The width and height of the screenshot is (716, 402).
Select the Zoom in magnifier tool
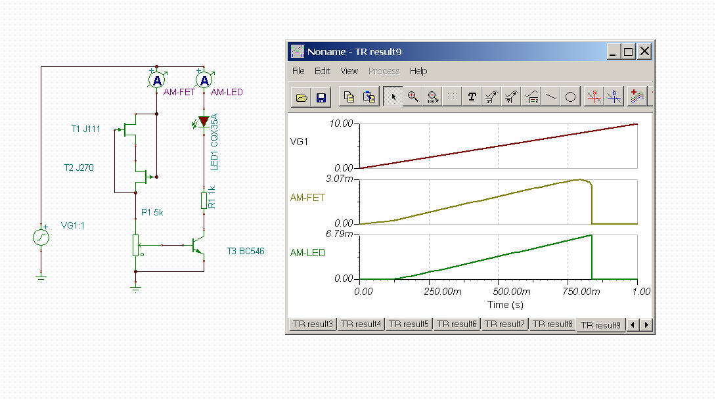pyautogui.click(x=413, y=97)
